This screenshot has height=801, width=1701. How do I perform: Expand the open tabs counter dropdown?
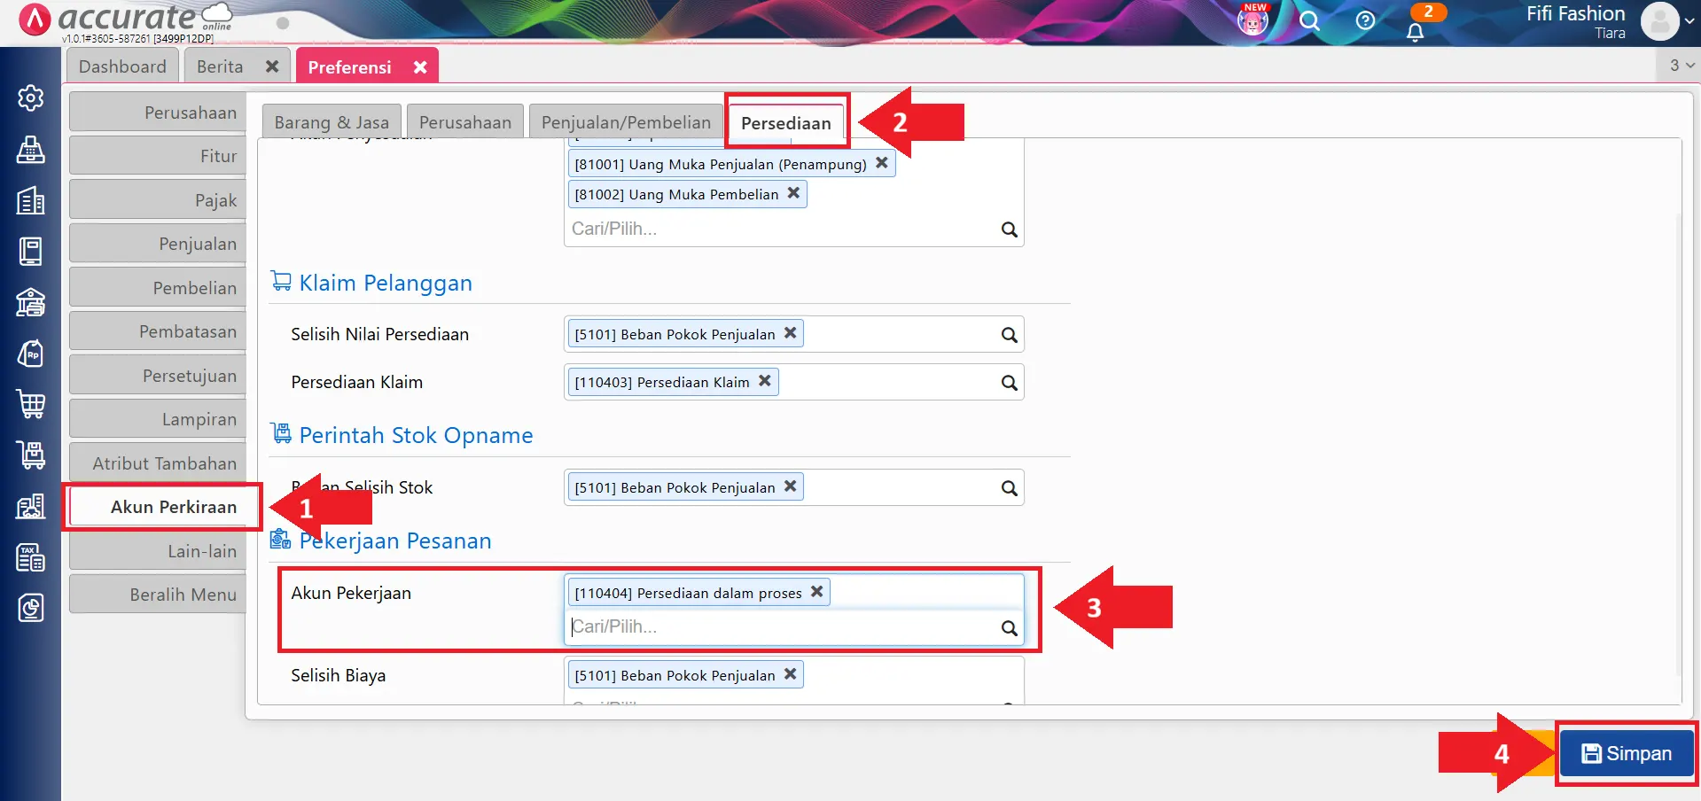click(1681, 66)
